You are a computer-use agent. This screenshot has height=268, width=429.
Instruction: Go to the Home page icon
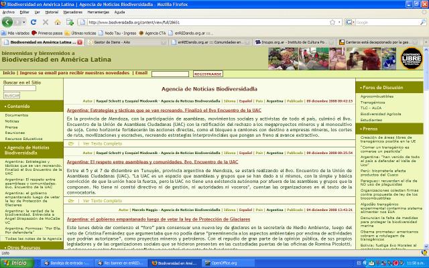pyautogui.click(x=58, y=22)
